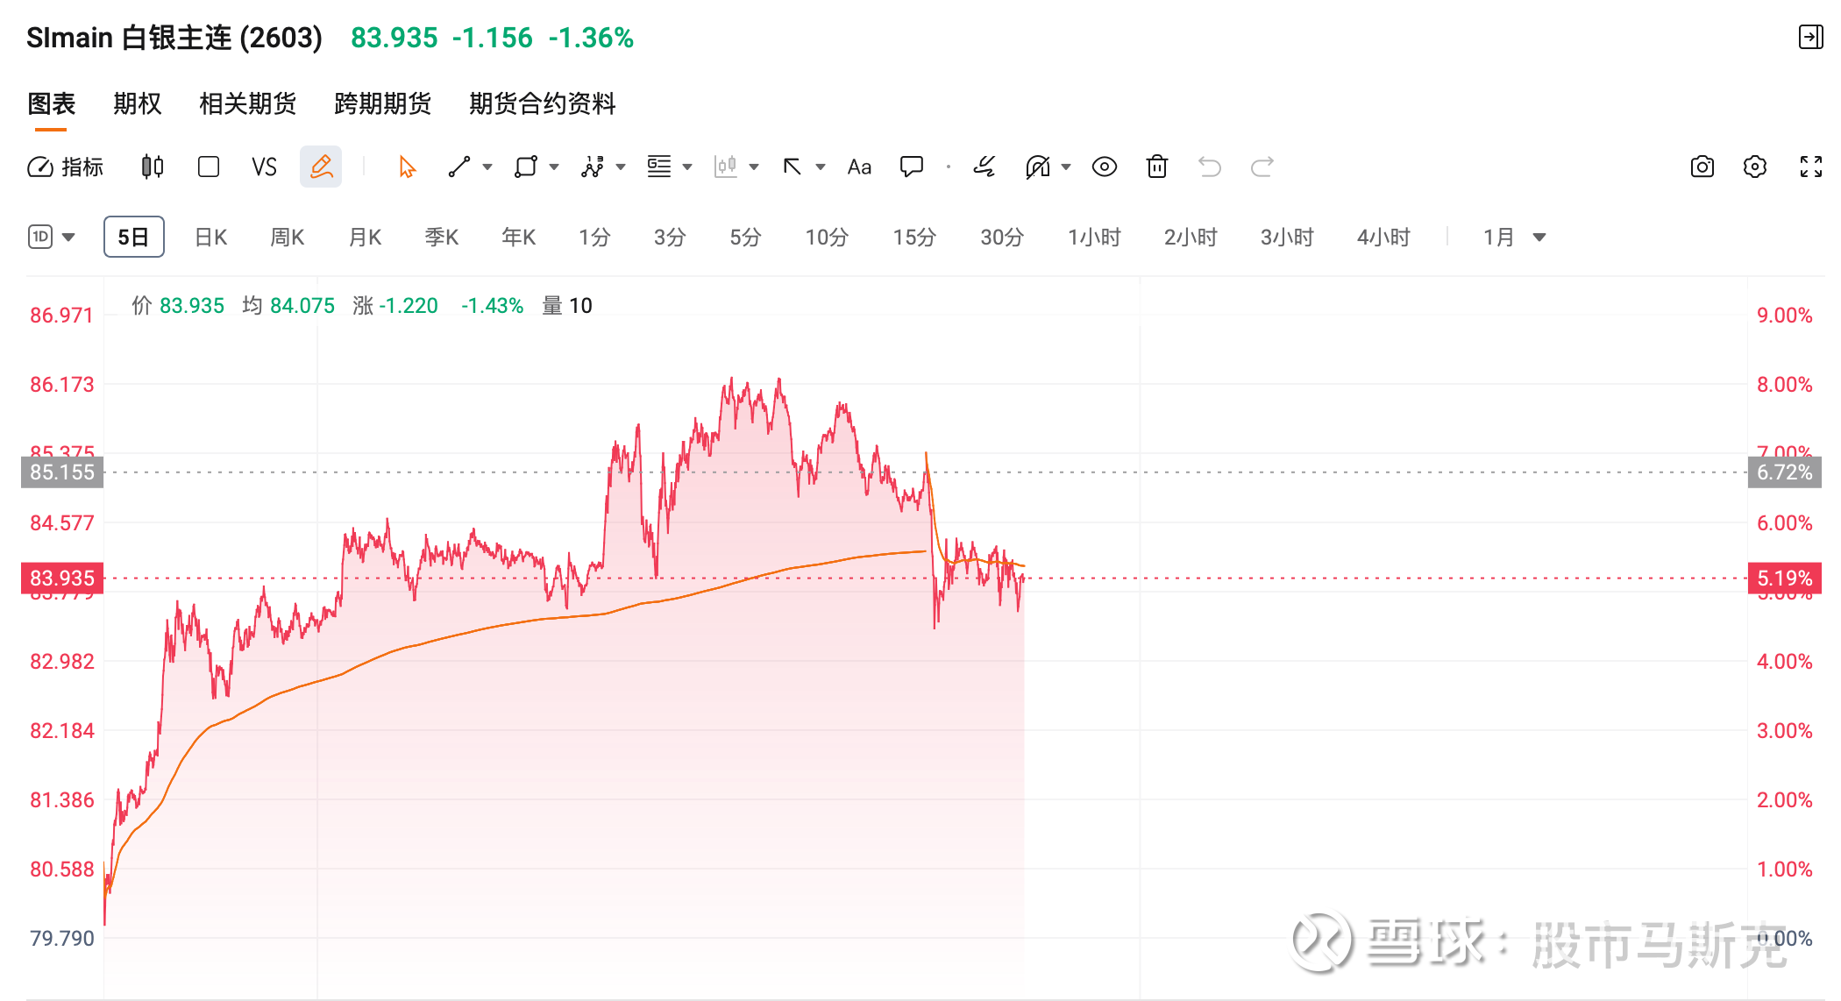Screen dimensions: 1841x1001
Task: Expand the shape tool dropdown arrow
Action: point(553,167)
